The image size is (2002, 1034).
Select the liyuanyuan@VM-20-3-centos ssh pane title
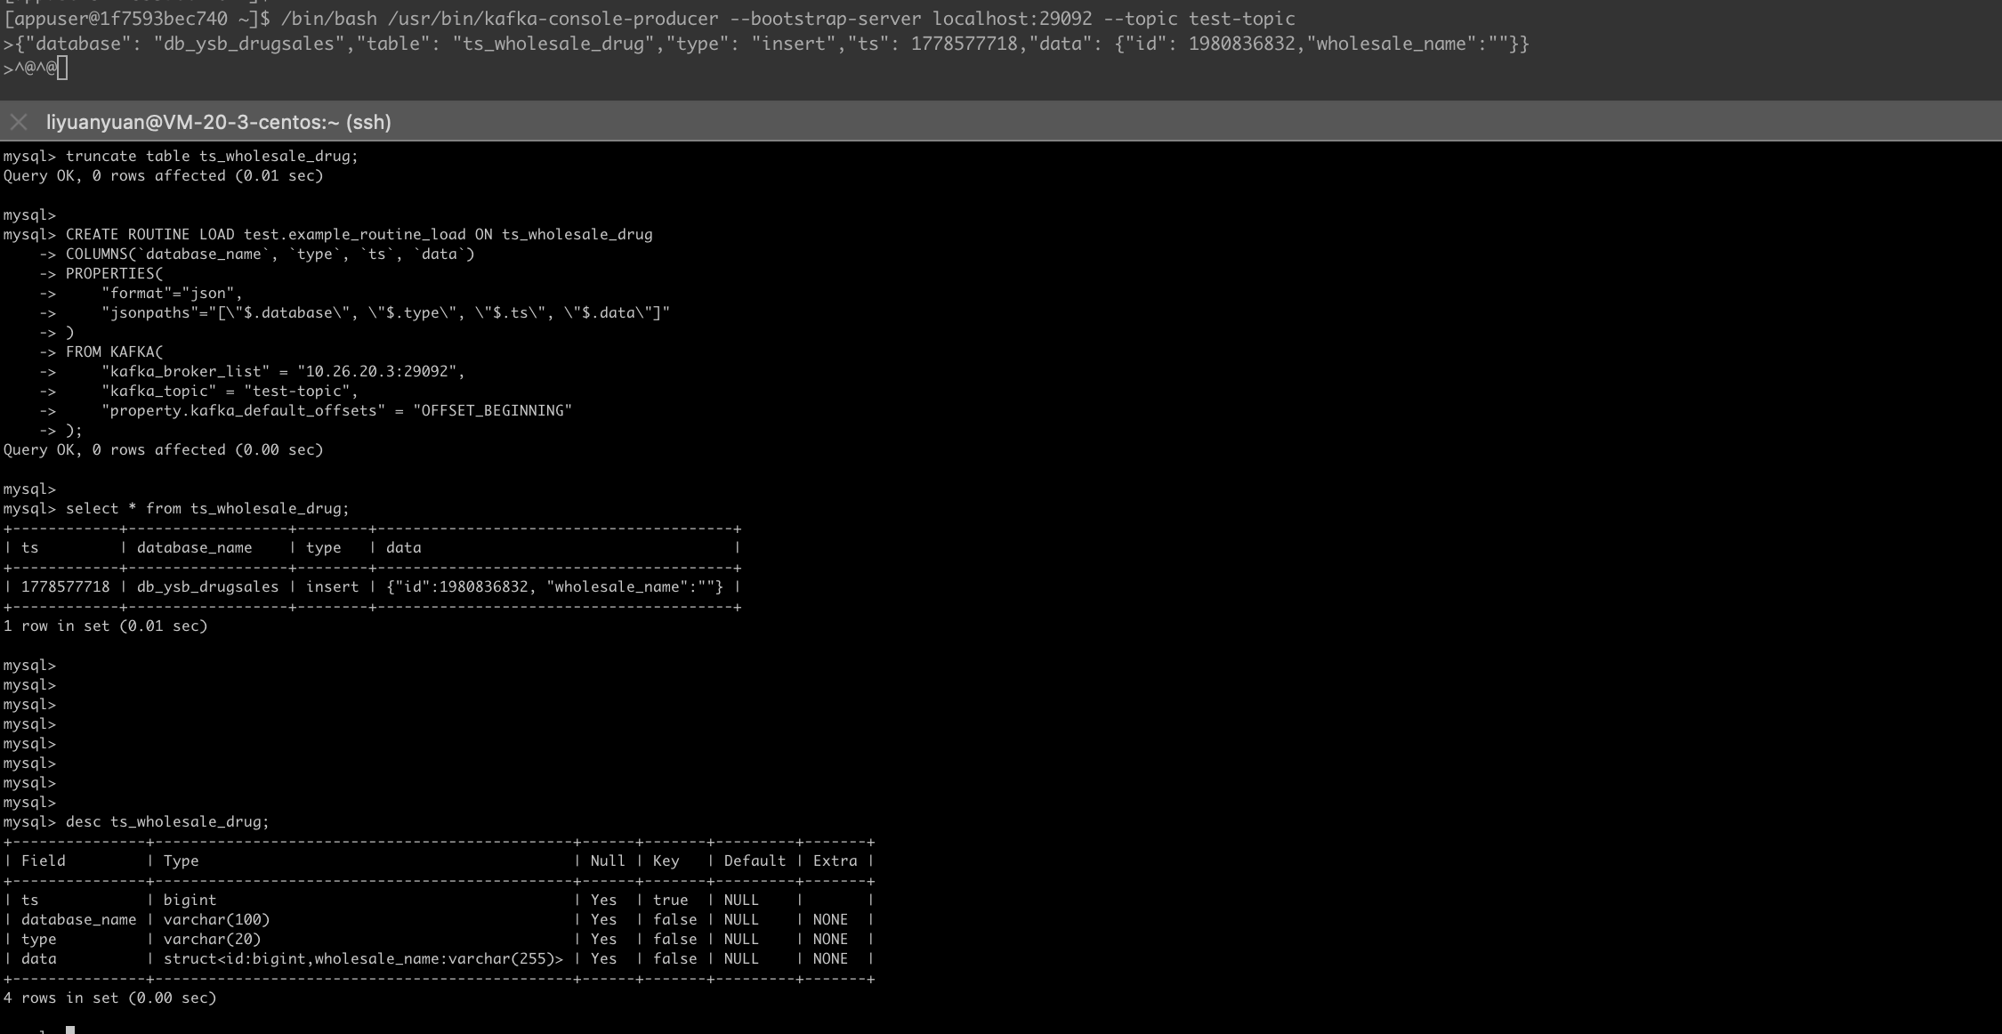219,122
